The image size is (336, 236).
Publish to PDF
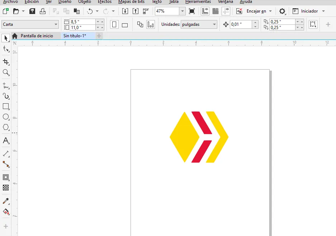(x=146, y=11)
